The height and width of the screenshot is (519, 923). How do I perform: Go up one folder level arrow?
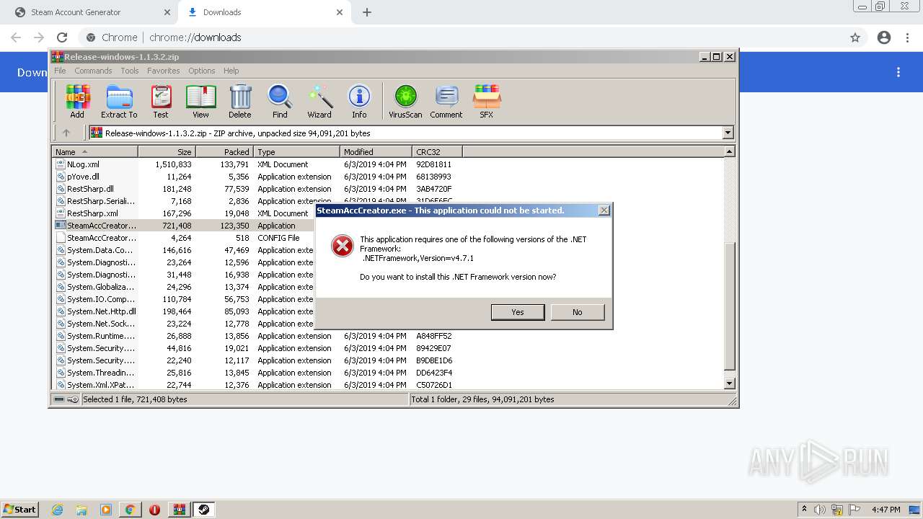66,133
